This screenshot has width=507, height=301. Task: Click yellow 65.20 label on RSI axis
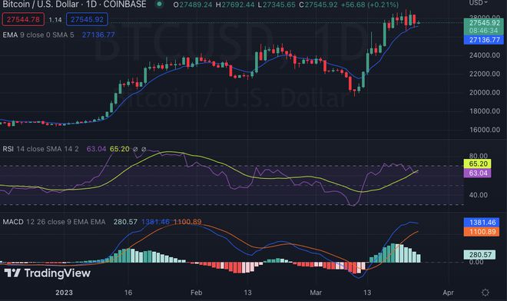click(x=478, y=164)
